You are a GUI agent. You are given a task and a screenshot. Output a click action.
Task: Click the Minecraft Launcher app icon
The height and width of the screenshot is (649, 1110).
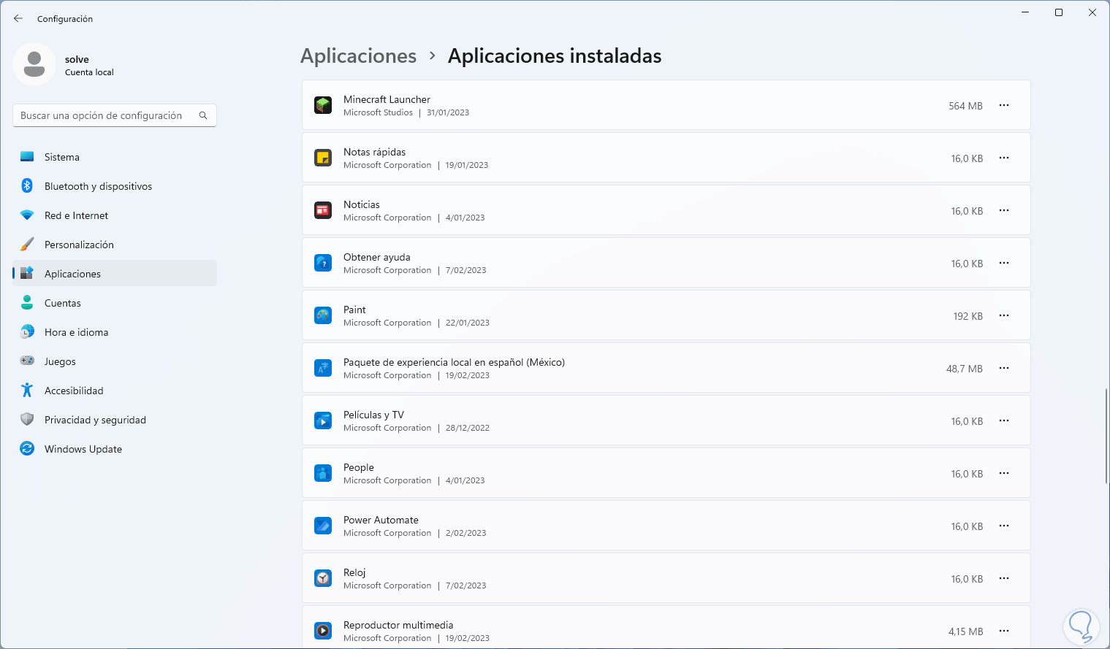point(323,106)
